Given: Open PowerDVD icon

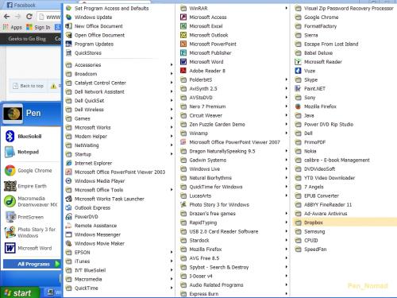Looking at the screenshot, I should (x=68, y=217).
